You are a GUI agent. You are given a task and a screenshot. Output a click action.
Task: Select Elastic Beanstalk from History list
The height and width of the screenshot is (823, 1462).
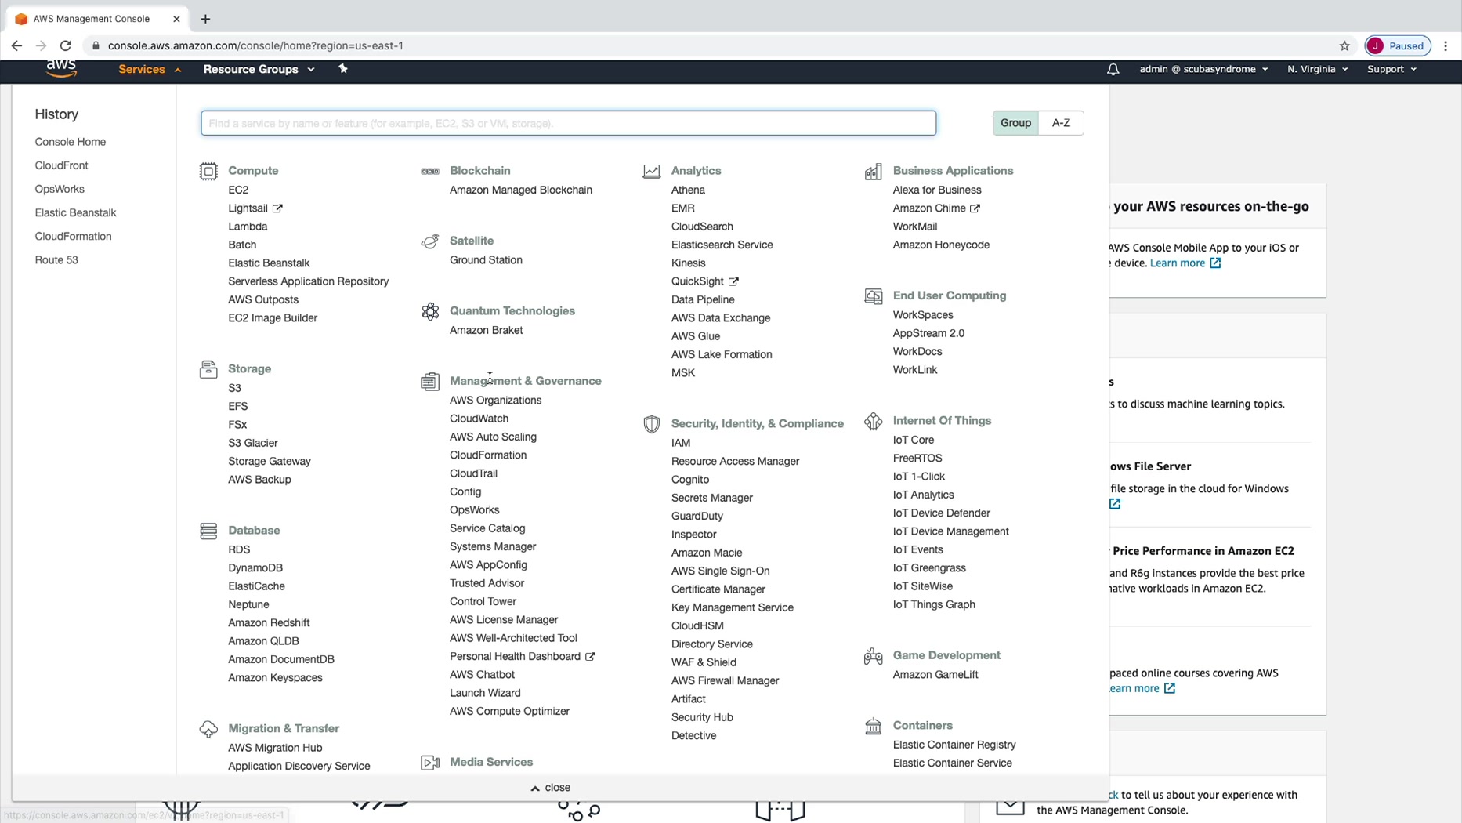(75, 212)
